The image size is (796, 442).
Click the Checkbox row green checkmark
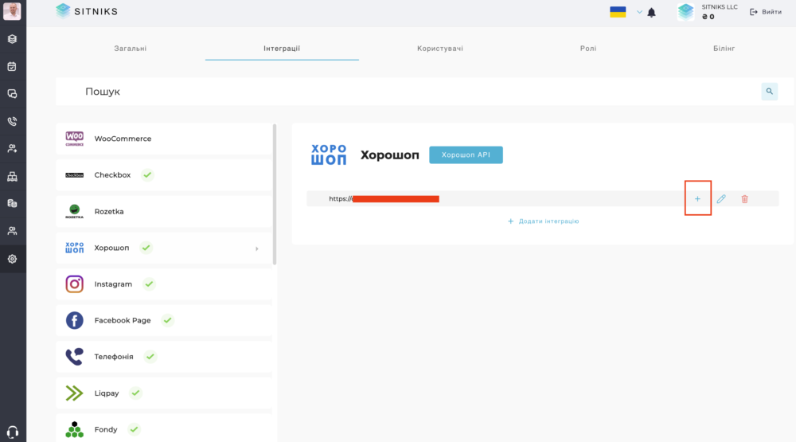[147, 174]
